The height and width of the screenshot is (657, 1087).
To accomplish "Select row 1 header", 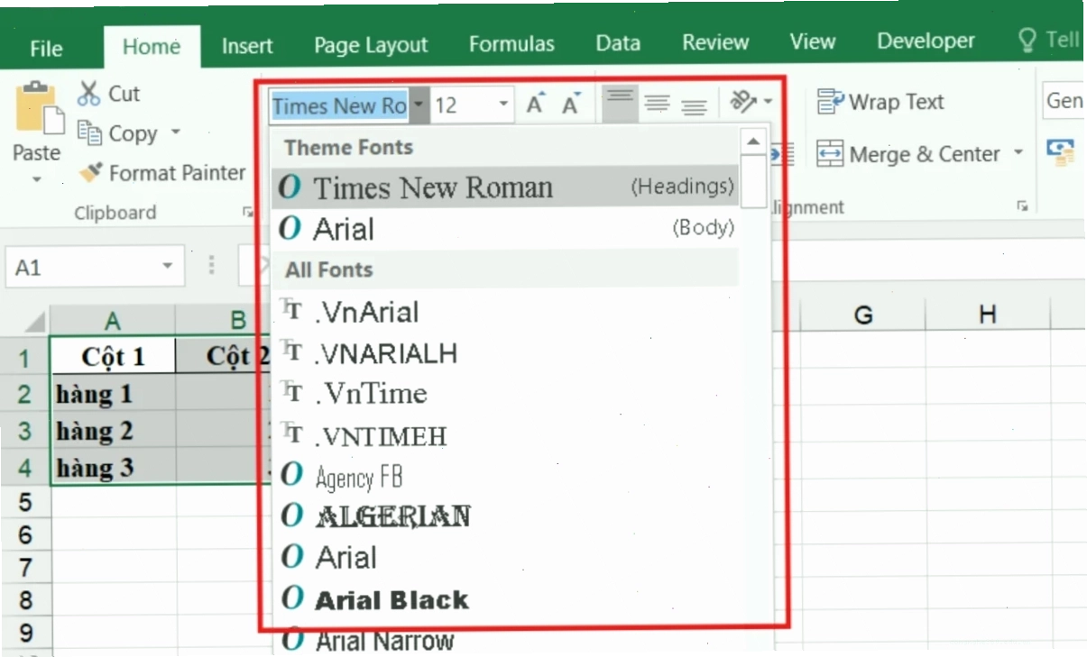I will point(24,359).
